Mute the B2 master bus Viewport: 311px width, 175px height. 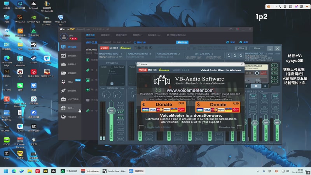point(275,111)
